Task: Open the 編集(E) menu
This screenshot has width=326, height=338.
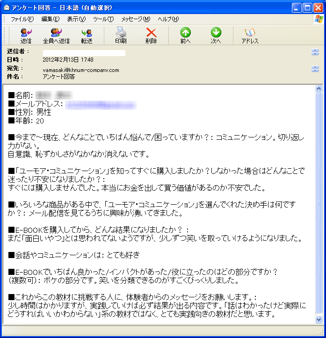Action: click(50, 19)
